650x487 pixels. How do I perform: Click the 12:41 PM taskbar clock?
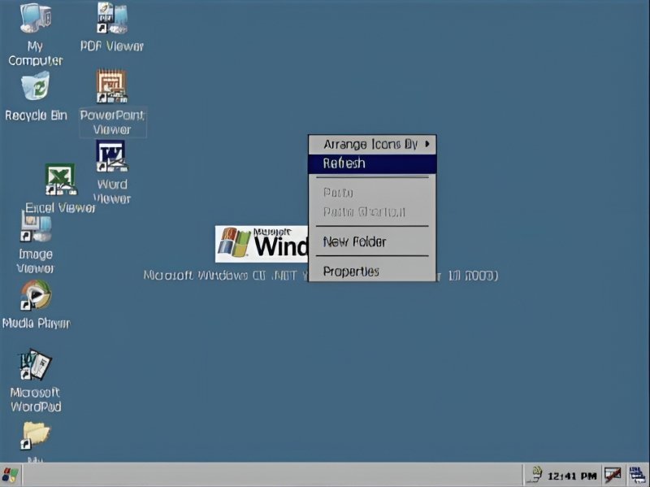click(572, 476)
